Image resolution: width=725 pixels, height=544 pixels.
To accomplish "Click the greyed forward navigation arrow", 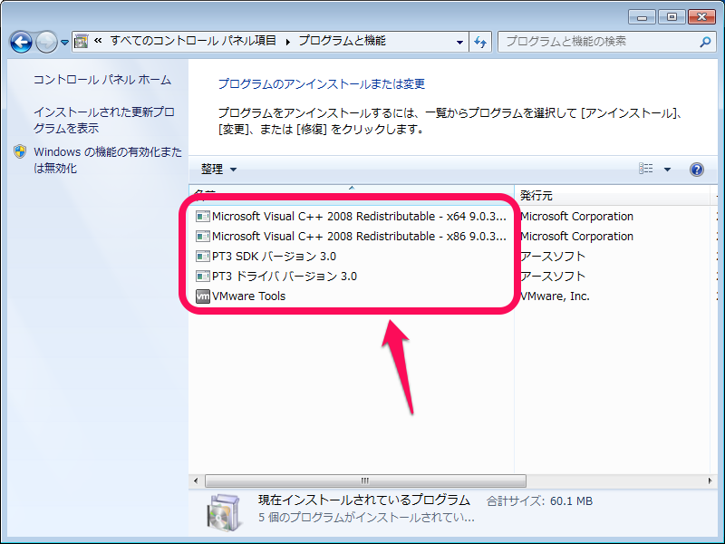I will pyautogui.click(x=46, y=42).
